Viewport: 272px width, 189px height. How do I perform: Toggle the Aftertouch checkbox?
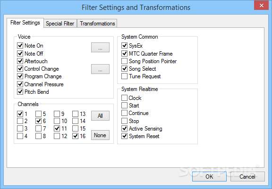tap(20, 61)
